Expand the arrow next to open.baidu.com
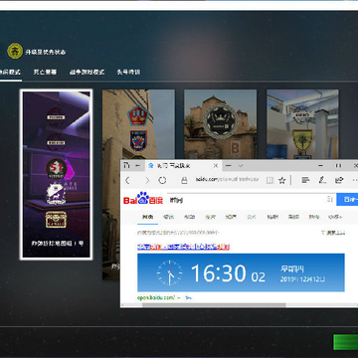 click(179, 297)
